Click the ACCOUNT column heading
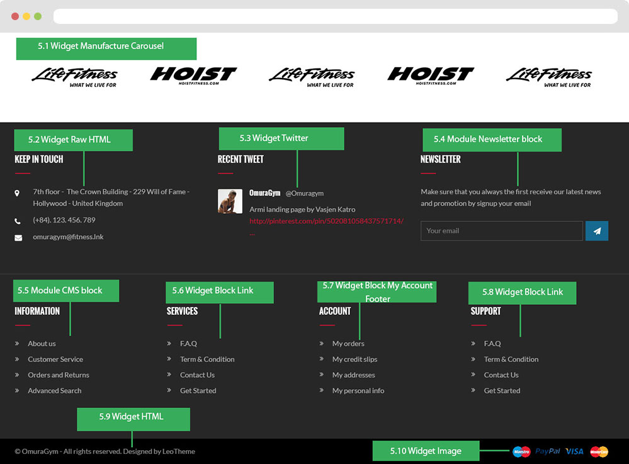Viewport: 629px width, 464px height. (335, 311)
